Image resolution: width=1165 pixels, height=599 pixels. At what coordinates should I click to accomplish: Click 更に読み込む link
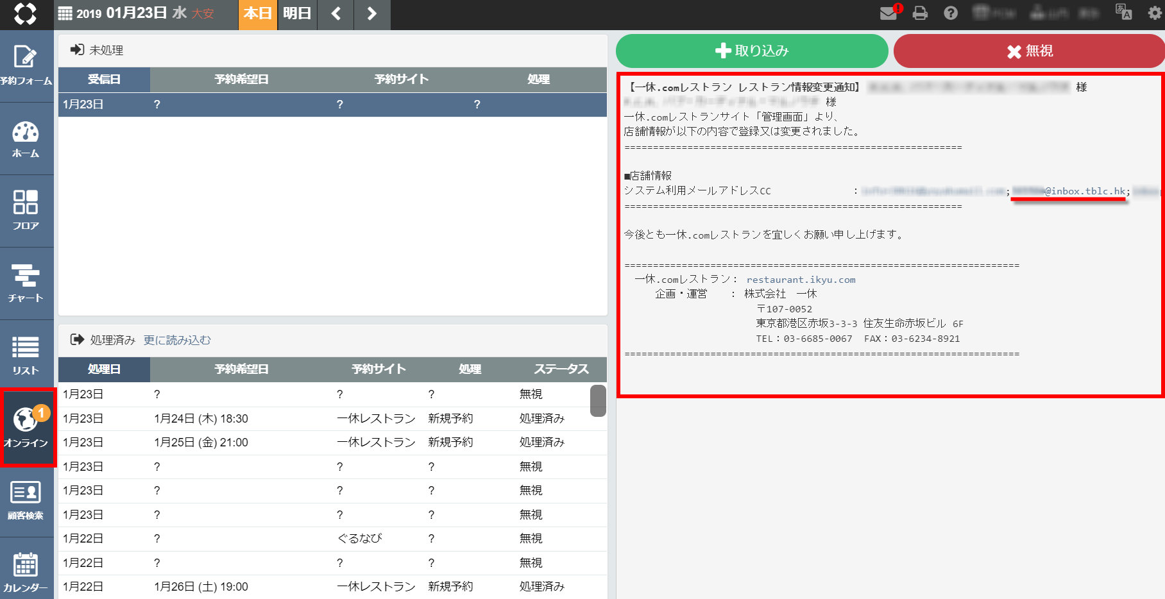tap(177, 340)
